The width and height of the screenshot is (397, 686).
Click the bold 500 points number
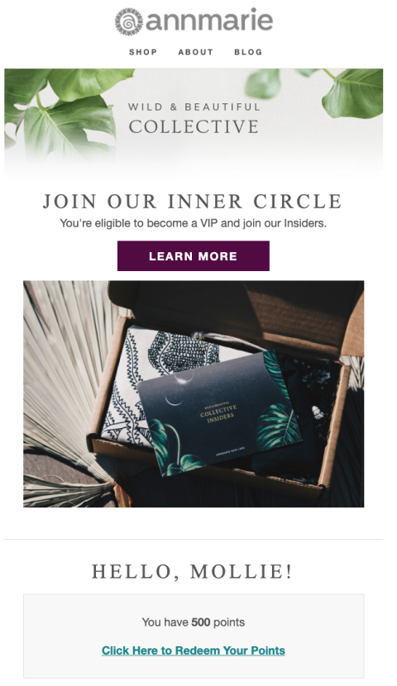tap(201, 622)
